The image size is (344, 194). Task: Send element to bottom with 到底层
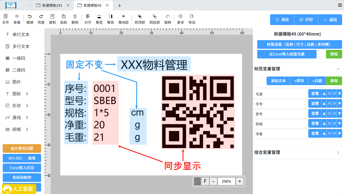tap(155, 16)
